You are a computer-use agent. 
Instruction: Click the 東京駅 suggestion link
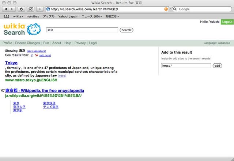pyautogui.click(x=18, y=110)
